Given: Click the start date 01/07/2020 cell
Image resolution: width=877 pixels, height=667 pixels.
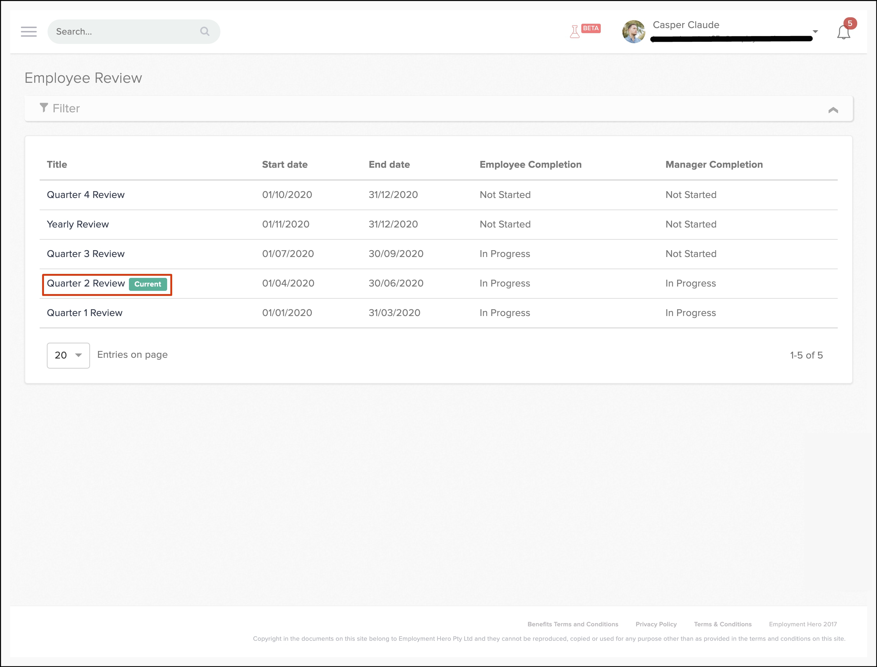Looking at the screenshot, I should 288,254.
